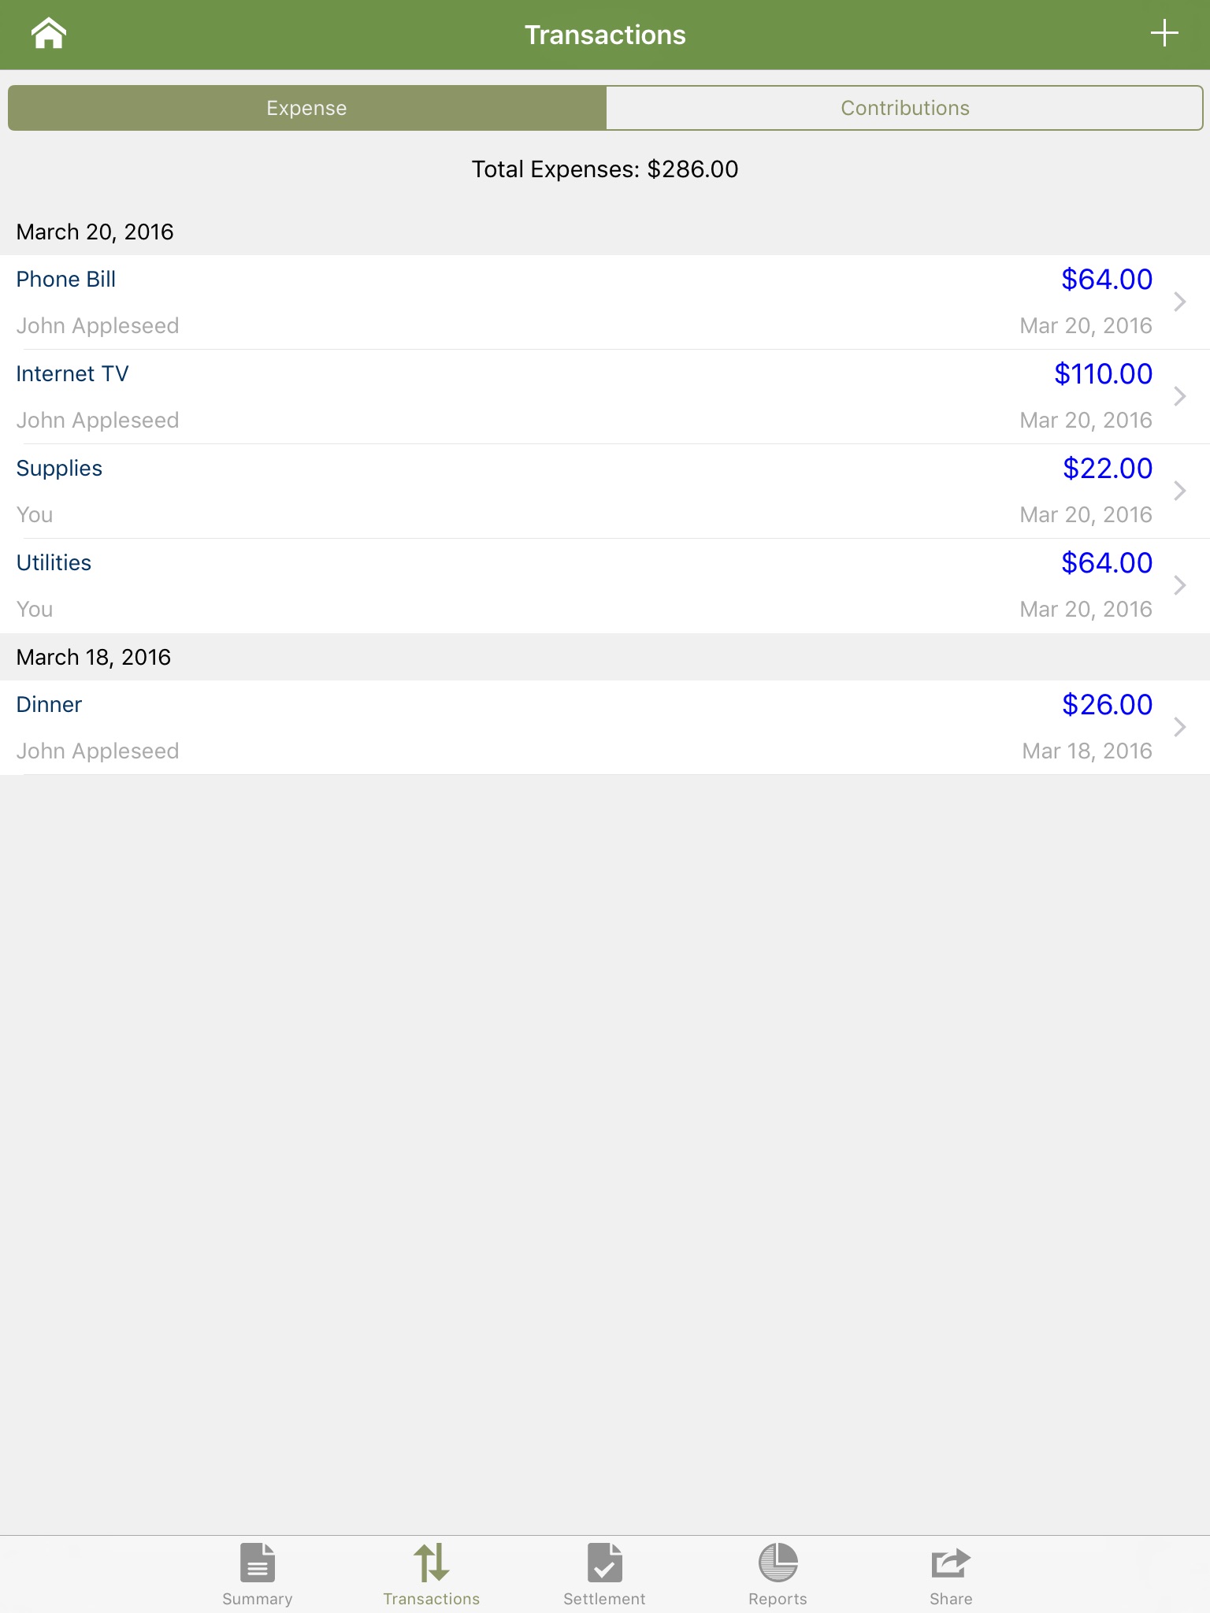Open the Phone Bill transaction

click(x=66, y=280)
